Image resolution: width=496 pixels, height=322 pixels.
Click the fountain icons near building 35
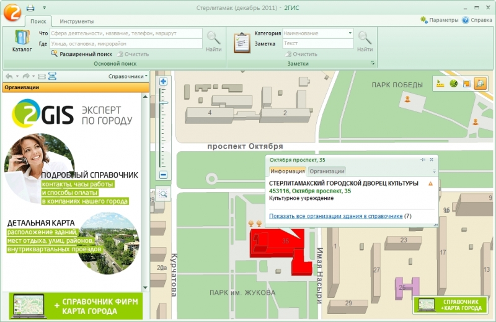[255, 224]
